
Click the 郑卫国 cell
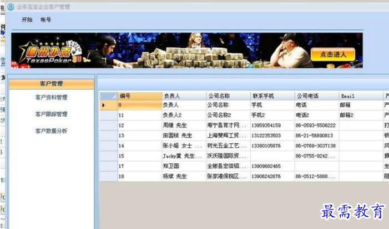pyautogui.click(x=184, y=166)
